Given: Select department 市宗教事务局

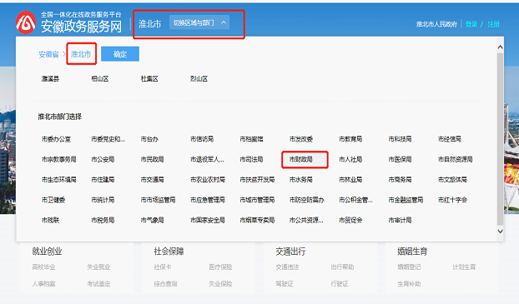Looking at the screenshot, I should (59, 159).
